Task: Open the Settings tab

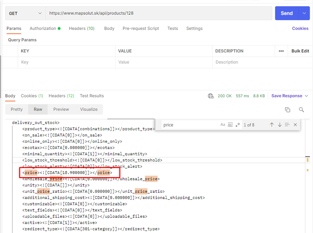Action: pos(194,29)
